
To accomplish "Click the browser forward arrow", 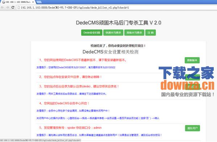I will click(x=8, y=8).
